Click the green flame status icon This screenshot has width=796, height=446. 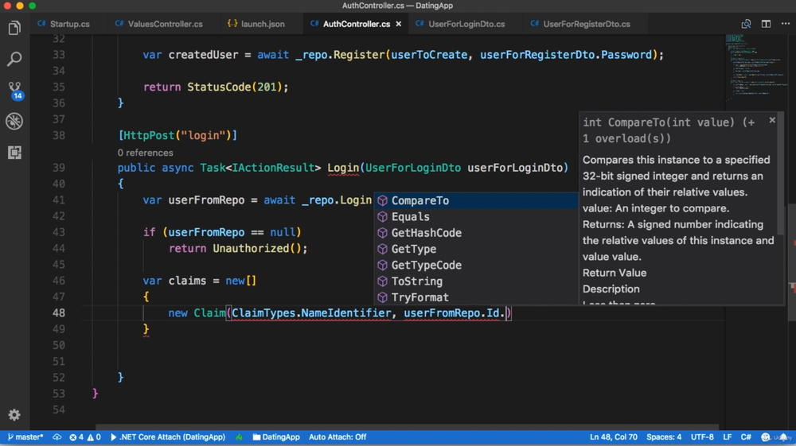point(239,437)
